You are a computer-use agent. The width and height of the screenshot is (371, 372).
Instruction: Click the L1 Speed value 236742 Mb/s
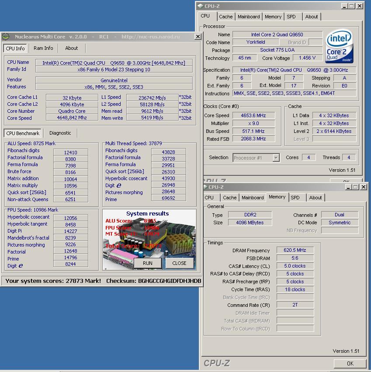153,98
